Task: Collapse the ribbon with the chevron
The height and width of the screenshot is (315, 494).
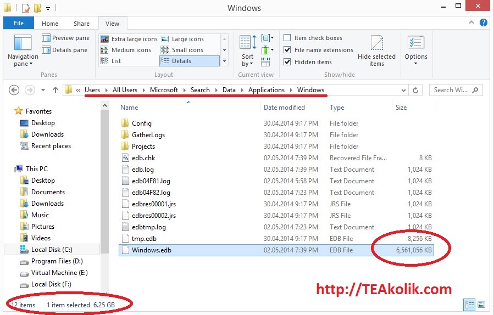Action: tap(471, 22)
